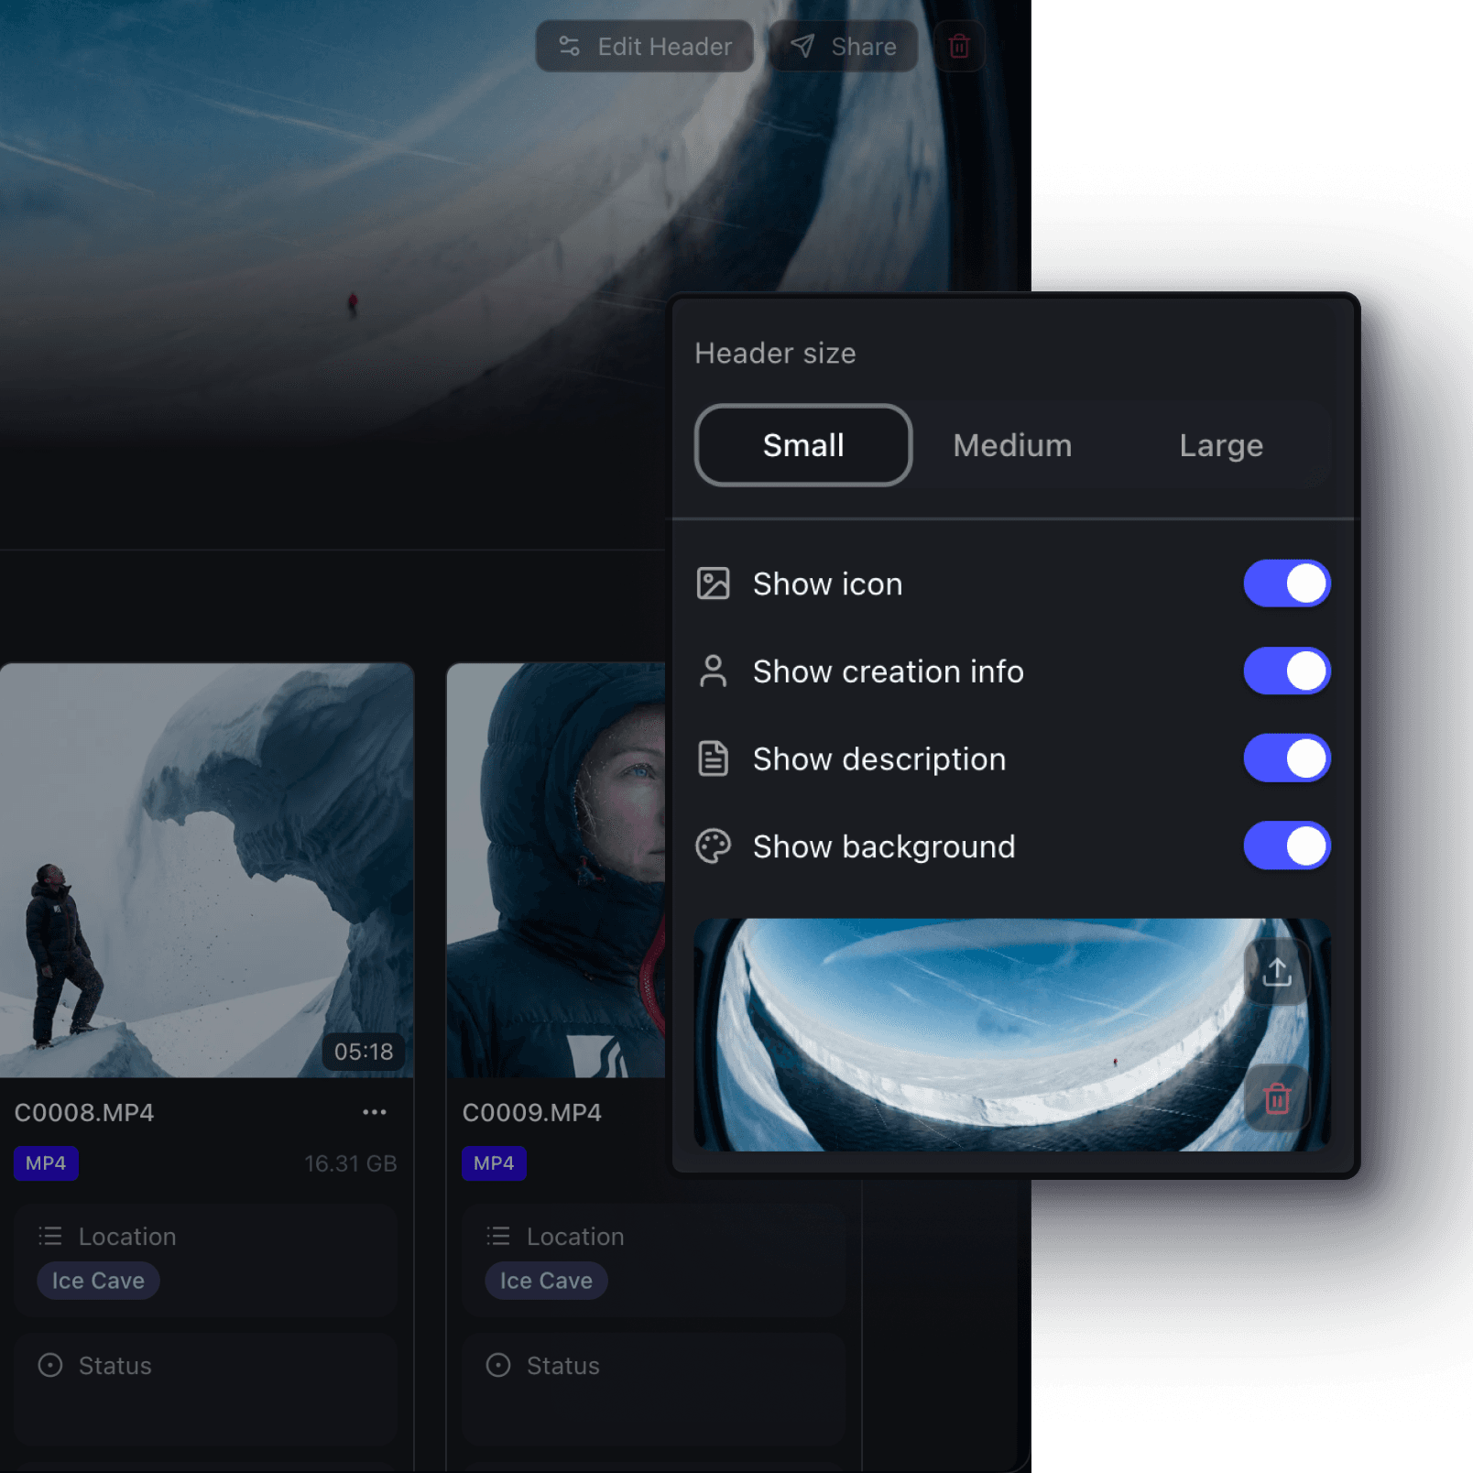Toggle off Show icon
Screen dimensions: 1473x1473
[1286, 584]
